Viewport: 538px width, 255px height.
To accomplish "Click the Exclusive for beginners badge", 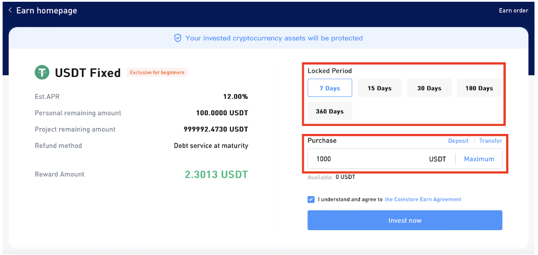I will tap(157, 72).
